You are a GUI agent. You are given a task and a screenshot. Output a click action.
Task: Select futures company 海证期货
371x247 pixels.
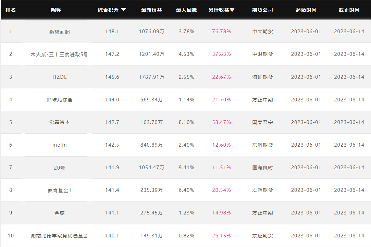[x=263, y=77]
